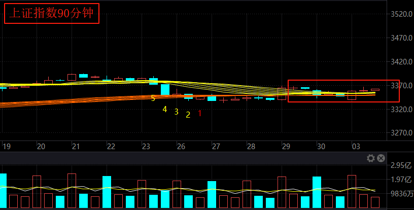Select date 20 on the time axis
414x210 pixels.
coord(41,147)
